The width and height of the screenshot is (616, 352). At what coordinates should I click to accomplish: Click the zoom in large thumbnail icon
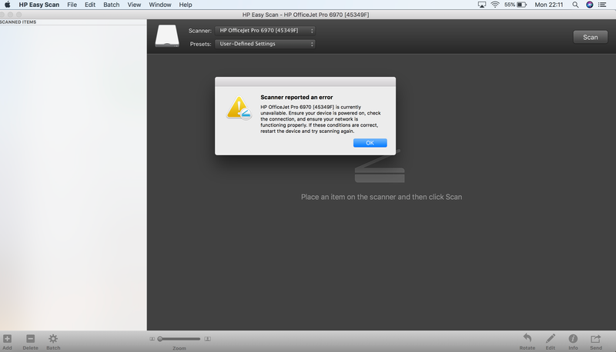click(207, 339)
